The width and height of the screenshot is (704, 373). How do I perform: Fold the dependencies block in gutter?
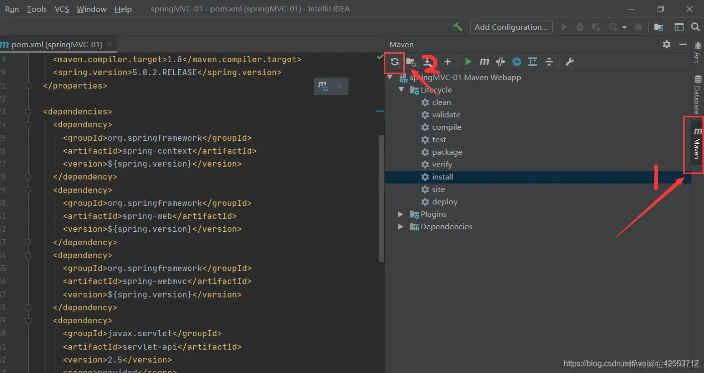(x=28, y=112)
